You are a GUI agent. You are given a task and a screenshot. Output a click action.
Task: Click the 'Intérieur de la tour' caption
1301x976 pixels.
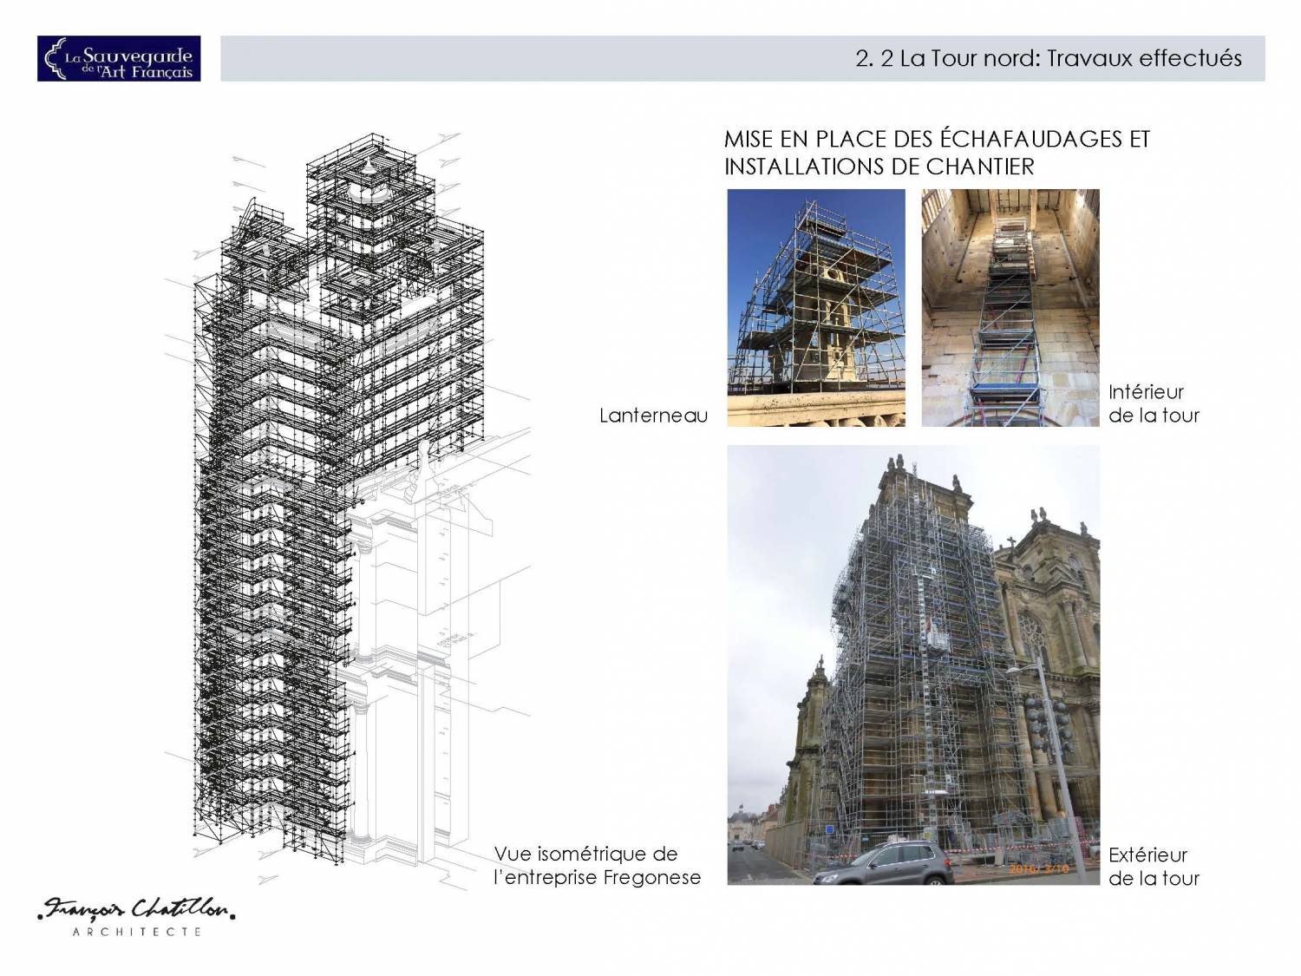(1153, 403)
